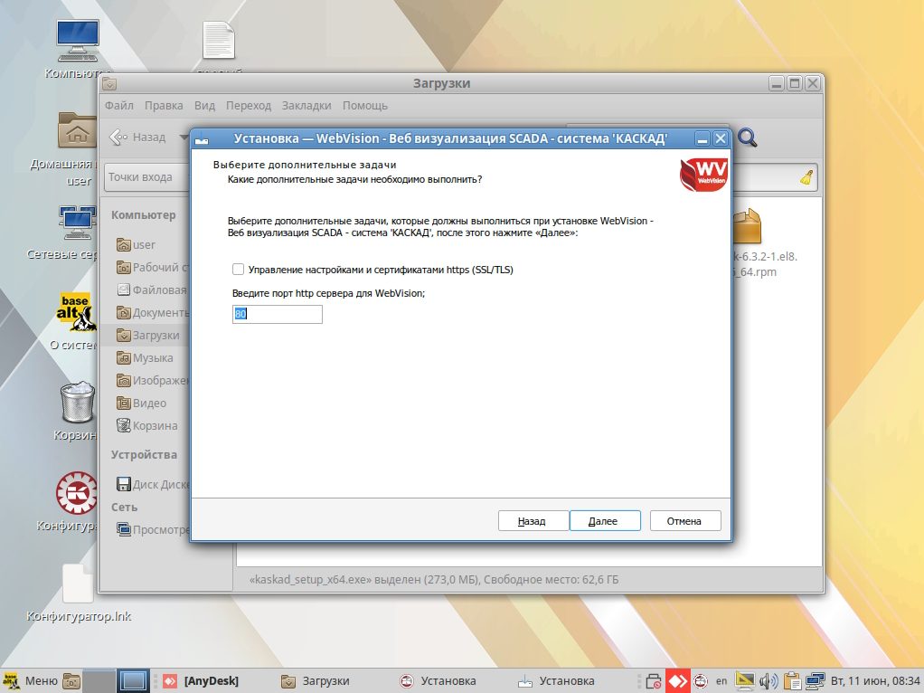Open the Меню start button on taskbar
This screenshot has width=924, height=693.
pyautogui.click(x=30, y=680)
